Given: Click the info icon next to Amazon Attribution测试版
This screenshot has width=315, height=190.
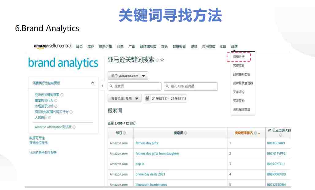Looking at the screenshot, I should point(74,127).
